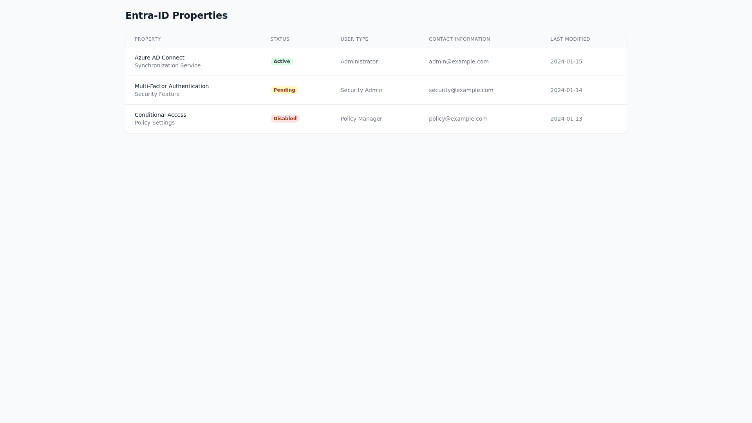This screenshot has width=752, height=423.
Task: Click the Security Admin user type
Action: tap(361, 90)
